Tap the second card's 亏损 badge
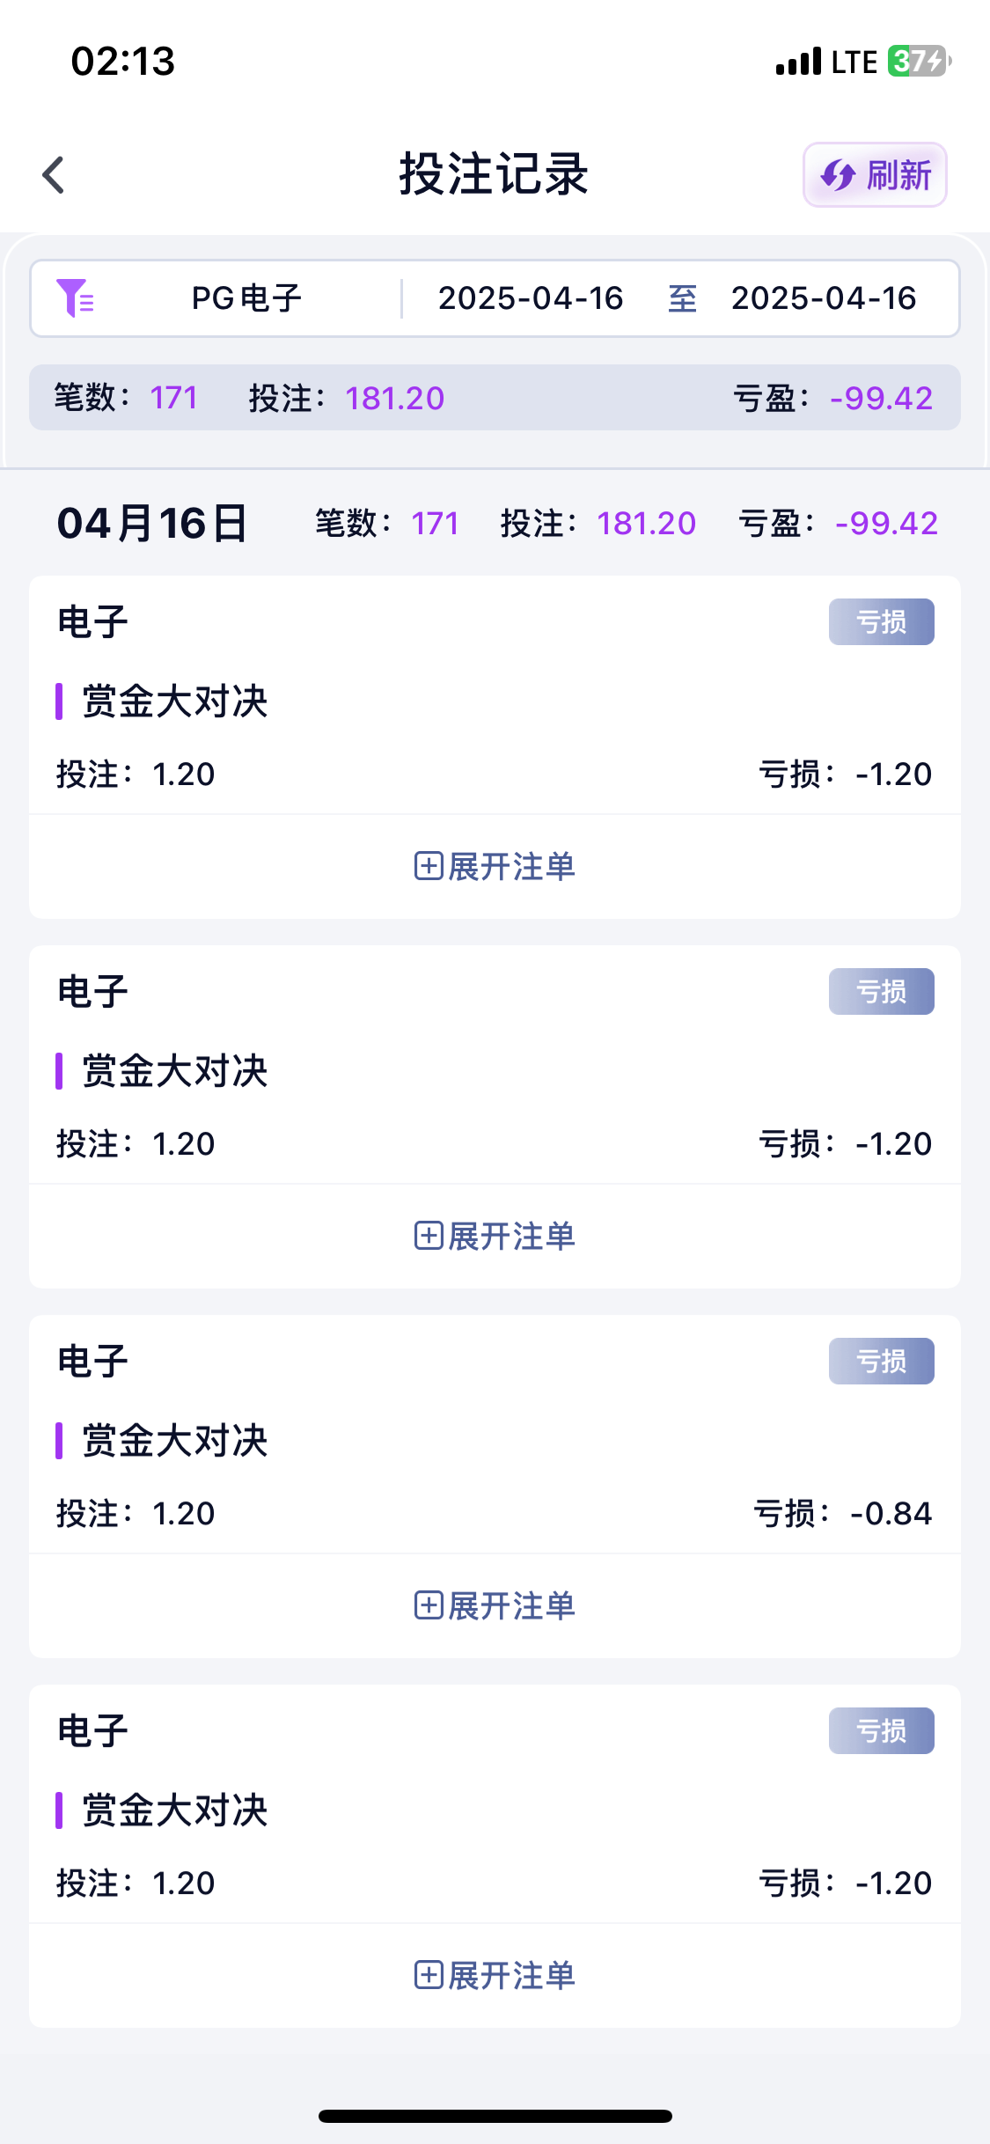Screen dimensions: 990x2144 pos(881,992)
